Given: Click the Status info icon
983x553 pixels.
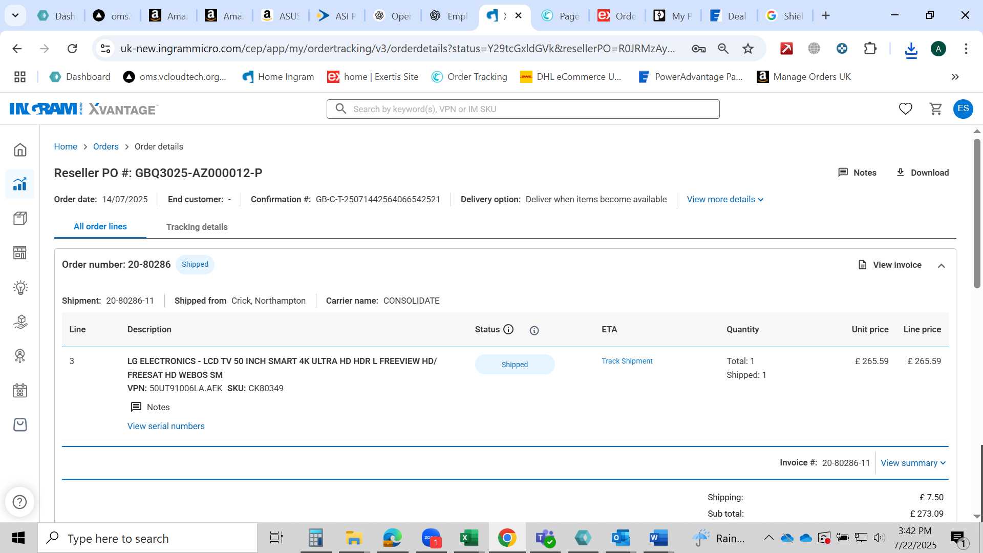Looking at the screenshot, I should (508, 329).
